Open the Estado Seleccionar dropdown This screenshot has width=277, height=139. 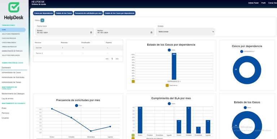[185, 32]
